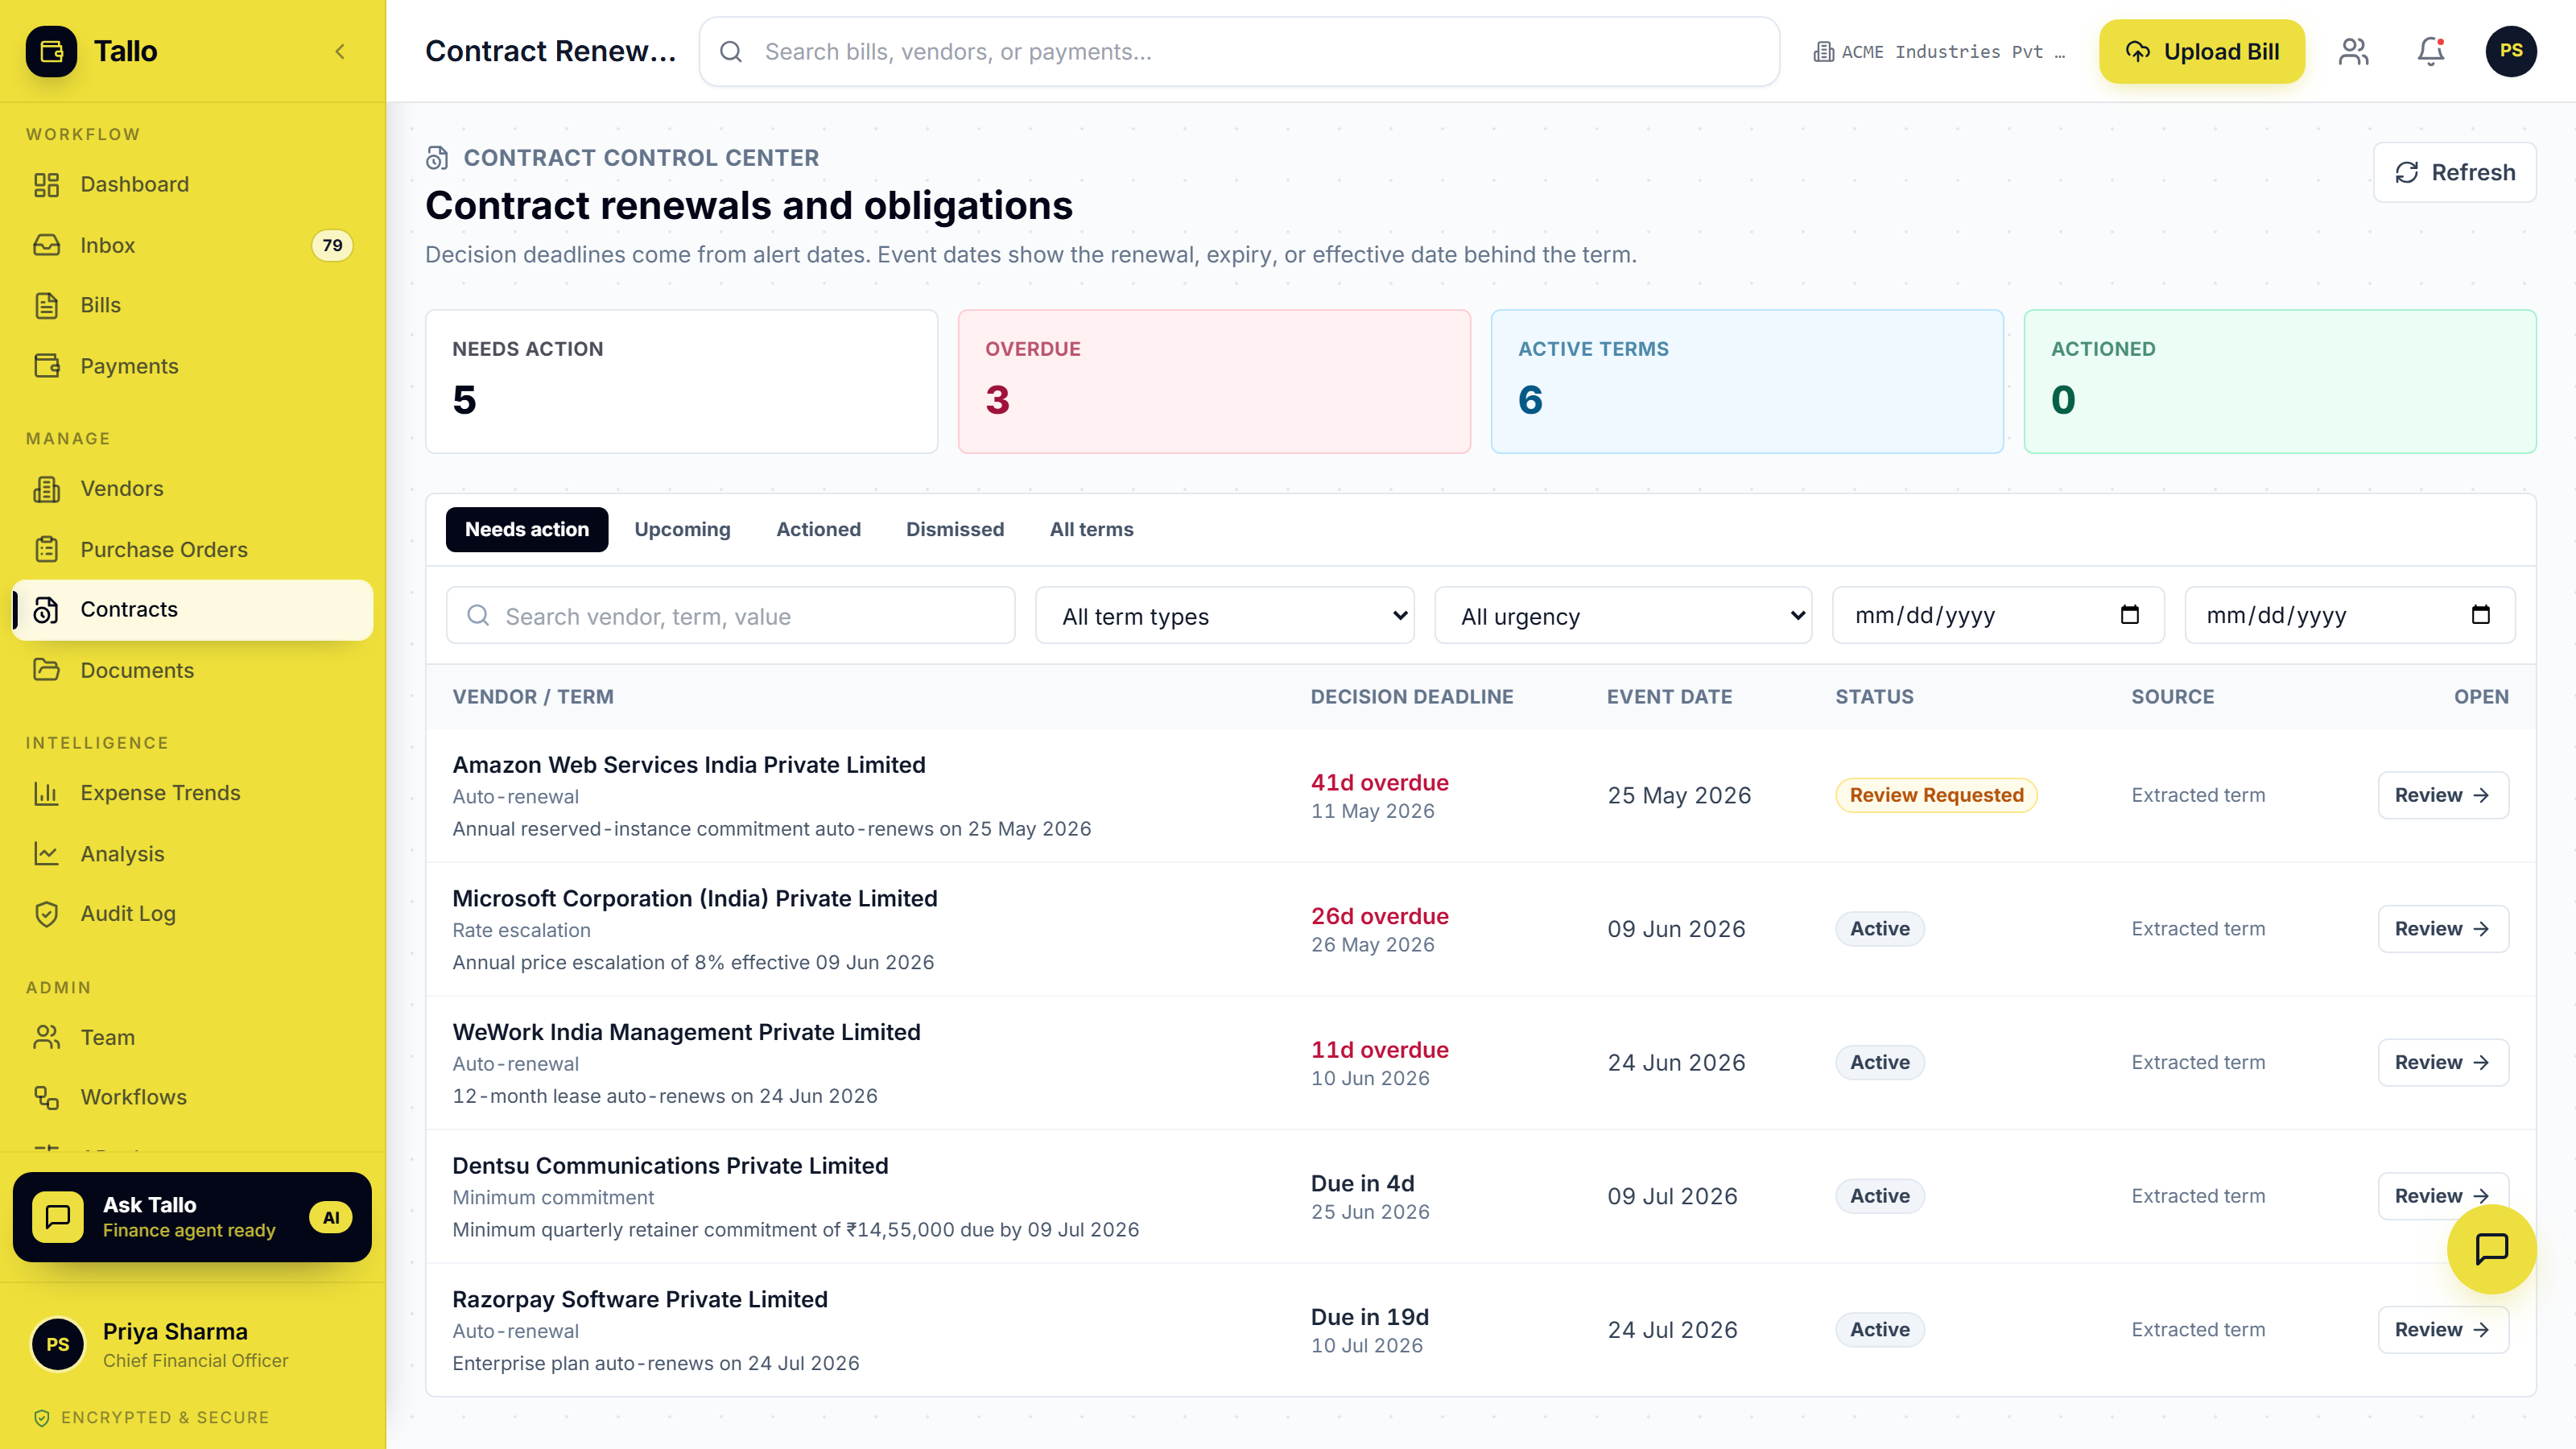Open Documents in sidebar
Screen dimensions: 2576x1449
pyautogui.click(x=192, y=670)
